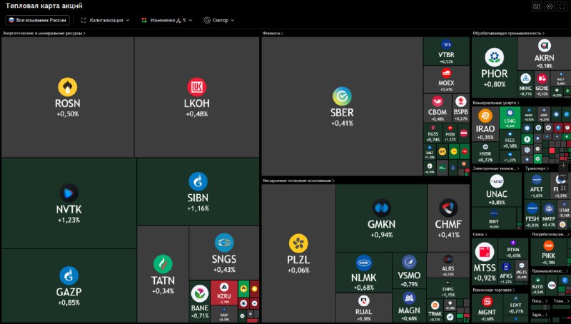Click the Severstal CHMF logo icon
The image size is (571, 324).
[x=448, y=208]
